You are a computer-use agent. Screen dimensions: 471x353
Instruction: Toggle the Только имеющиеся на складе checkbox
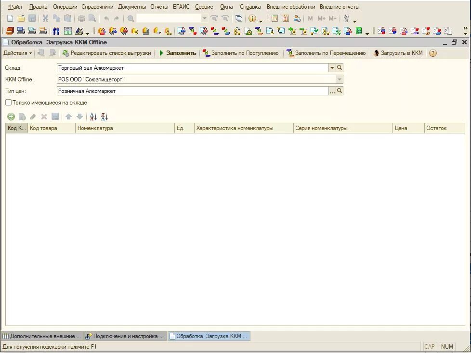(x=8, y=103)
